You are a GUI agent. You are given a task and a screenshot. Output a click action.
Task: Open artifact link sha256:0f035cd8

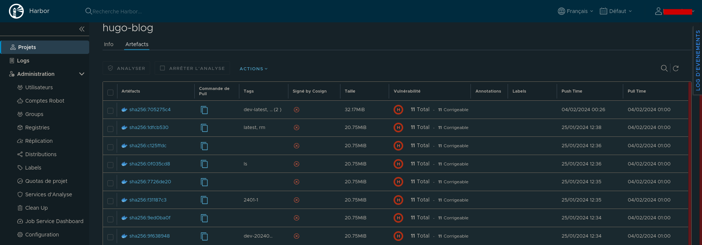(x=149, y=164)
